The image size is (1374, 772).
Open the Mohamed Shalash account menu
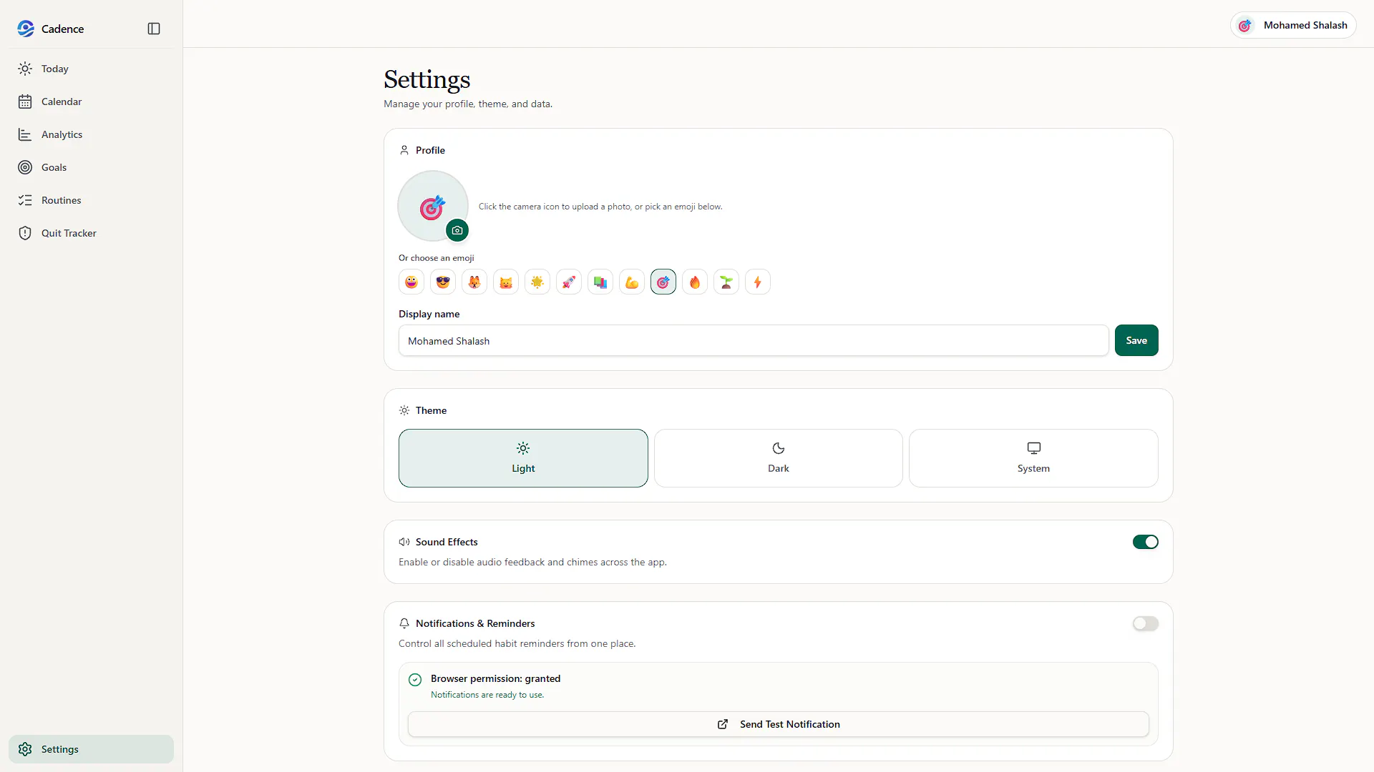coord(1293,25)
